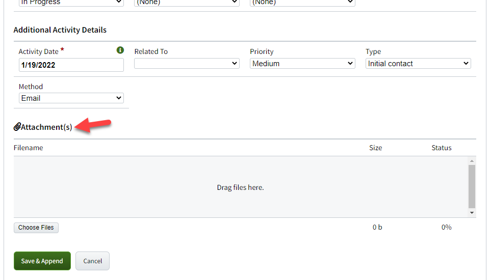Viewport: 490px width, 280px height.
Task: Click the Related To label
Action: pyautogui.click(x=151, y=51)
